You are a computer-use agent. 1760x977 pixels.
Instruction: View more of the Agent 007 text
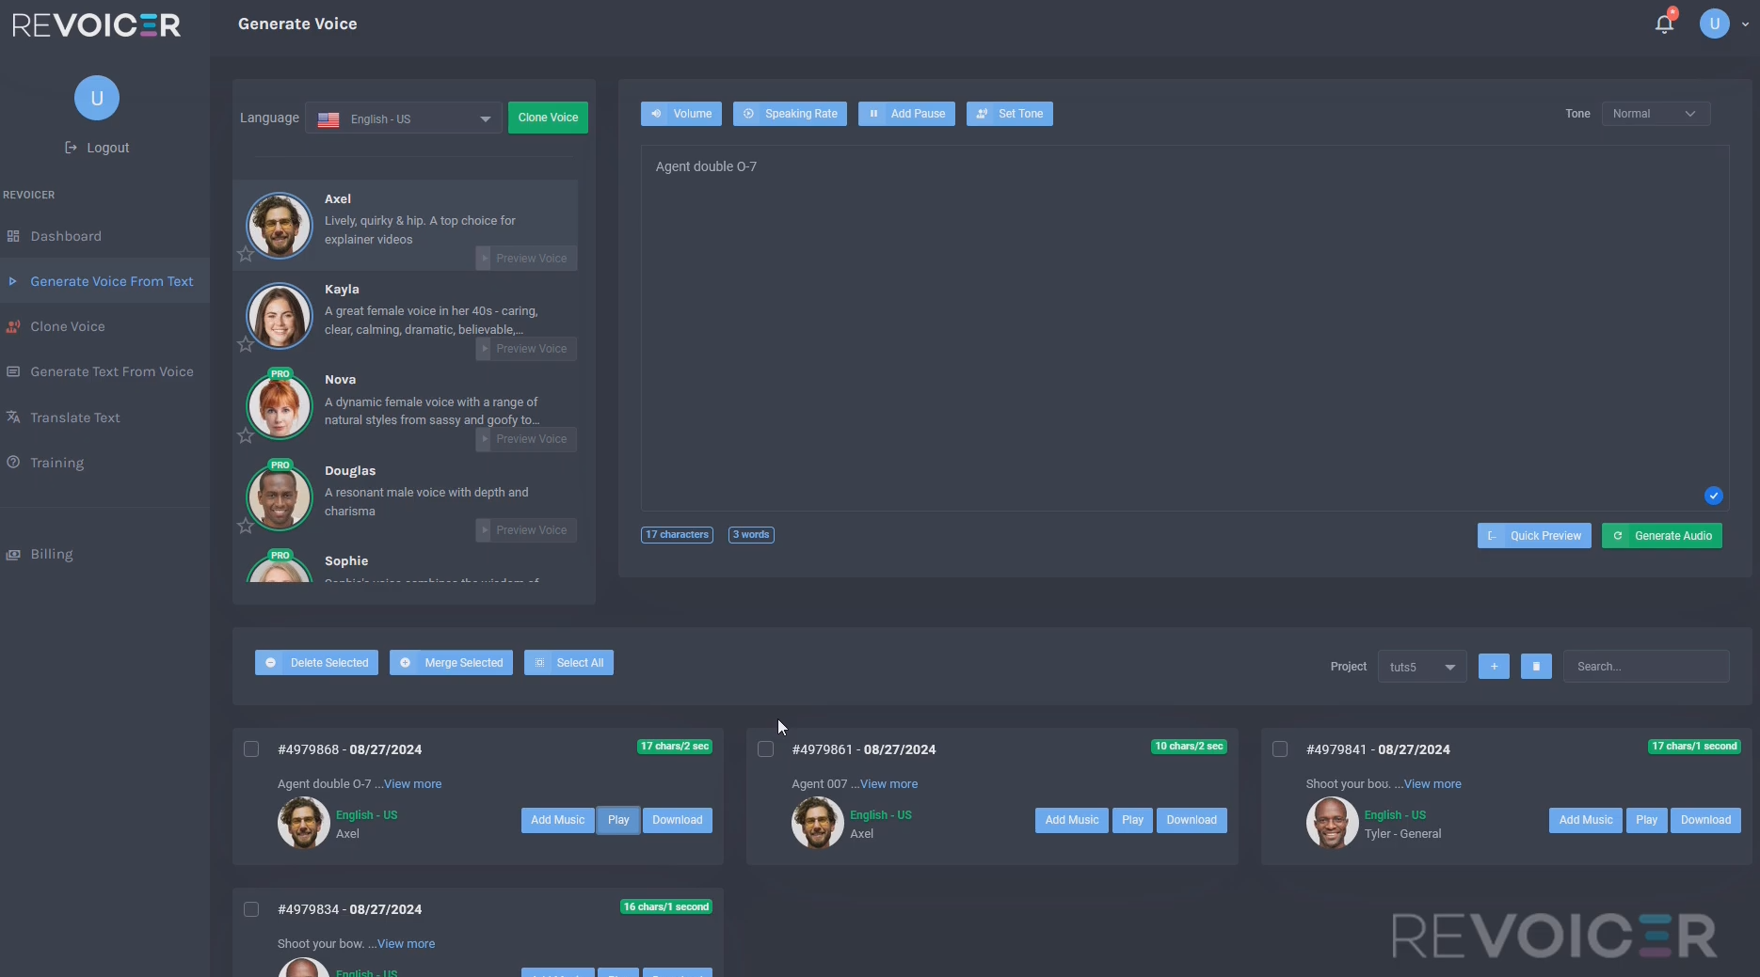(888, 783)
